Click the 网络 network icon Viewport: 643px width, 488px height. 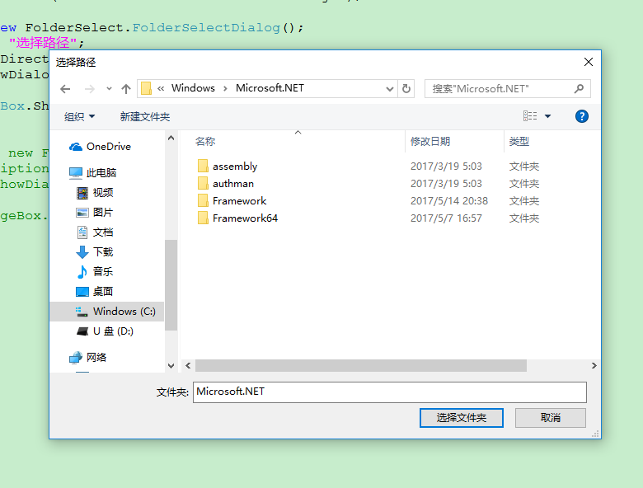point(76,358)
